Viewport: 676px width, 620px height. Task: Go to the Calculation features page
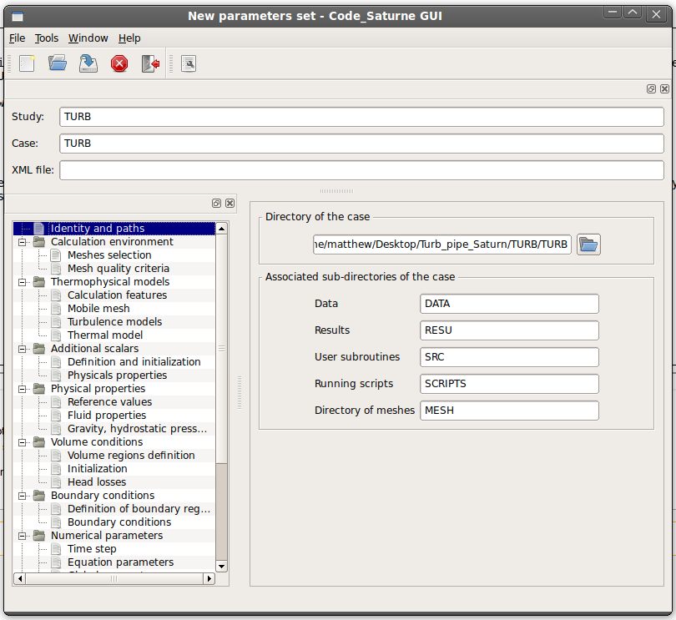click(118, 295)
